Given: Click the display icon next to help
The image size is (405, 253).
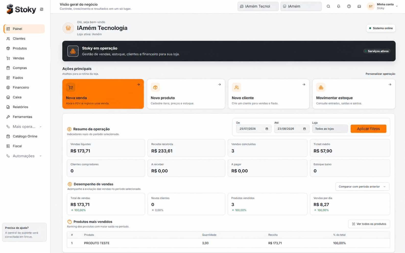Looking at the screenshot, I should pyautogui.click(x=359, y=6).
